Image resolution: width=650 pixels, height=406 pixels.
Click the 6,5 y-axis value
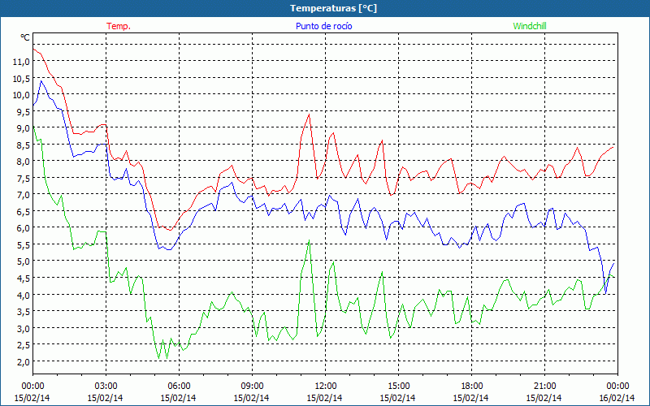(23, 212)
